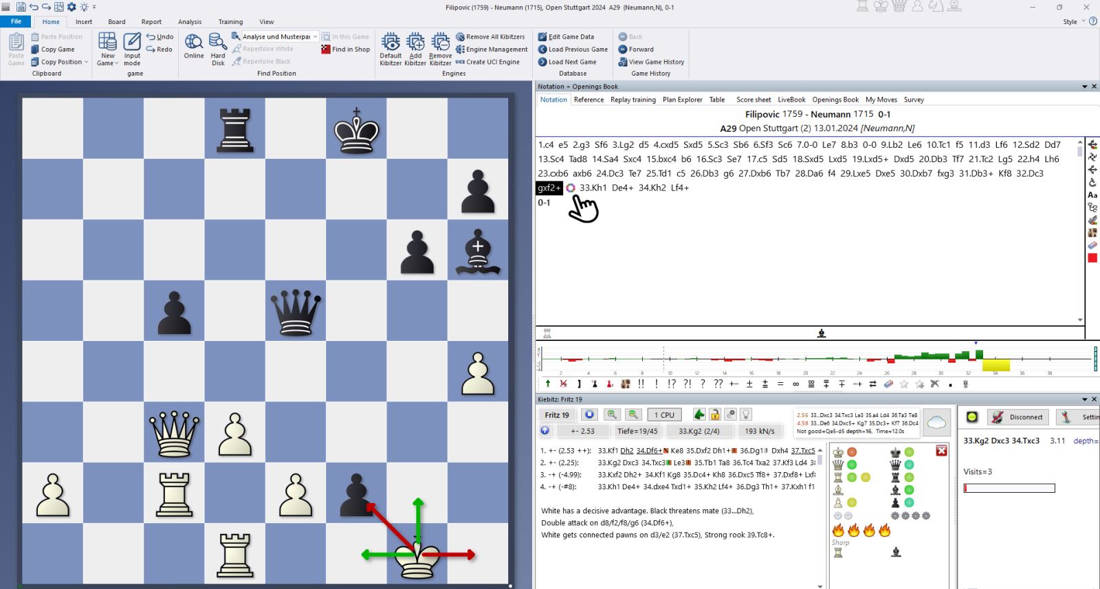
Task: Toggle Input mode in ribbon
Action: pos(132,48)
